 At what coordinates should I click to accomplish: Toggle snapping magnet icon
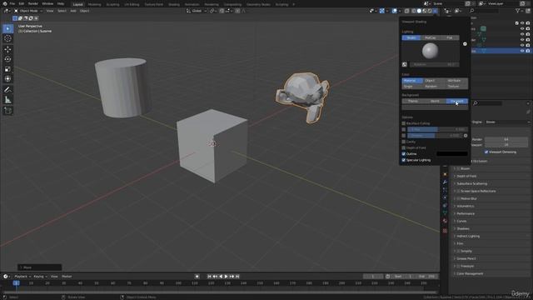pyautogui.click(x=222, y=11)
